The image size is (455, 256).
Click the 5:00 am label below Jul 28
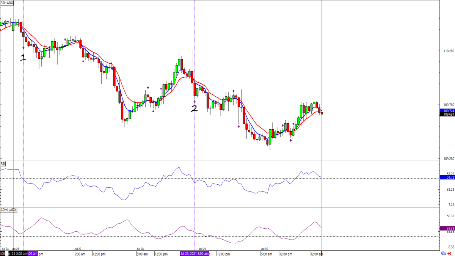tap(142, 254)
